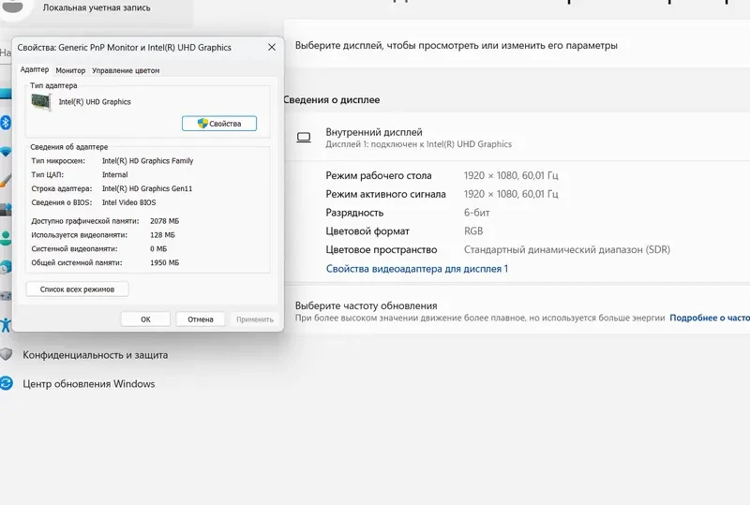Follow the Подробнее о частоте link
This screenshot has width=750, height=505.
pyautogui.click(x=709, y=318)
